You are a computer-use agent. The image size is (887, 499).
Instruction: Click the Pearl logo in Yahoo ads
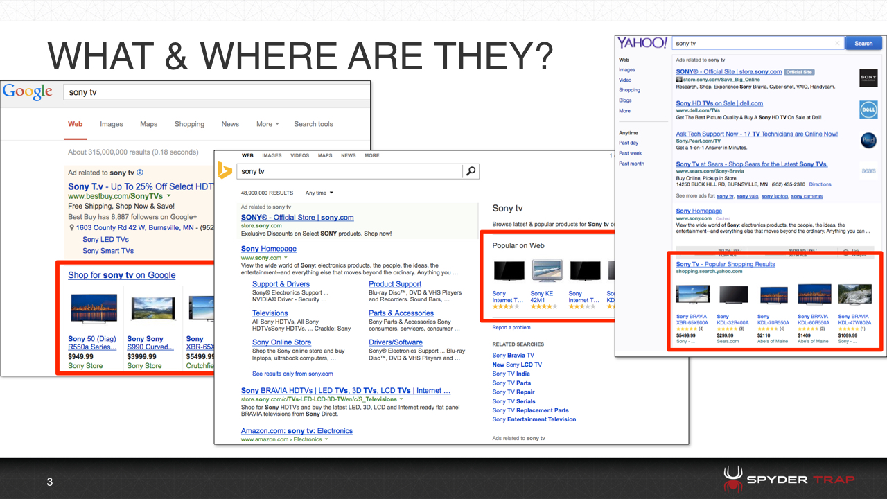click(868, 139)
